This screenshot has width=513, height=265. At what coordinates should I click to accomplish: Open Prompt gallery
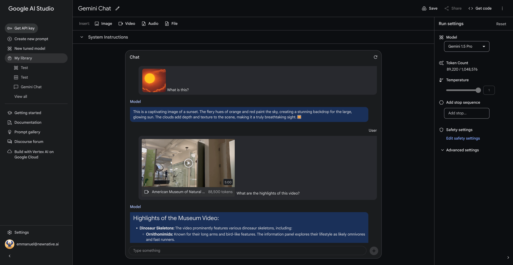click(x=27, y=132)
